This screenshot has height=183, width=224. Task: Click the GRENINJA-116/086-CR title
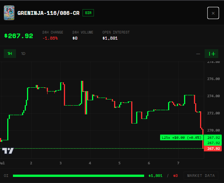point(48,13)
